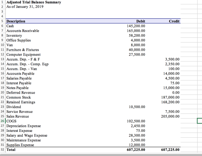Click the Total debit 607,225.00
This screenshot has height=156, width=202.
[136, 150]
